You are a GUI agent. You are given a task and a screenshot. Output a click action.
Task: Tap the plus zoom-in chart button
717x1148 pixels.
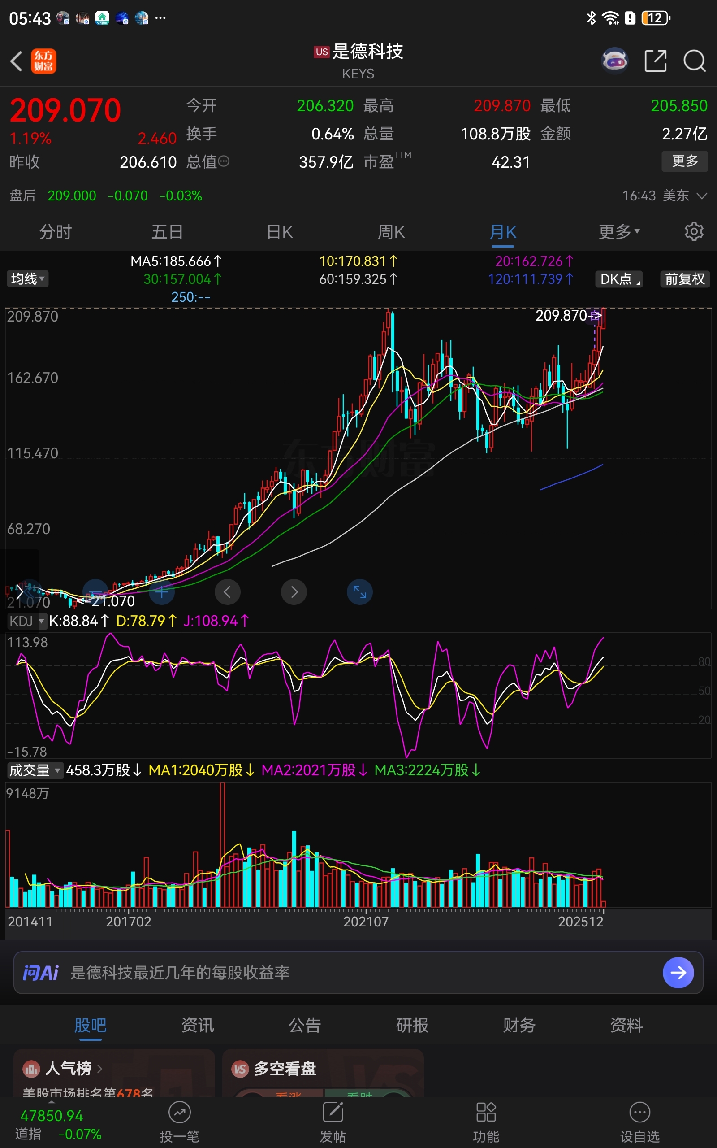[x=162, y=592]
